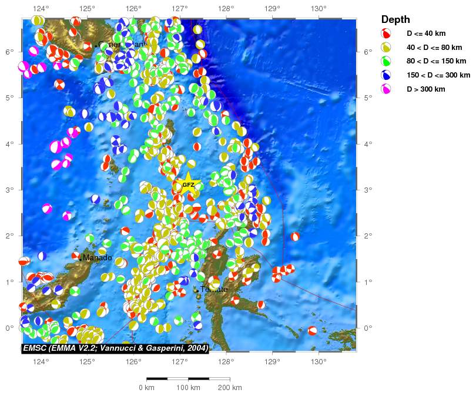
Task: Click the Manado city label
Action: (97, 258)
